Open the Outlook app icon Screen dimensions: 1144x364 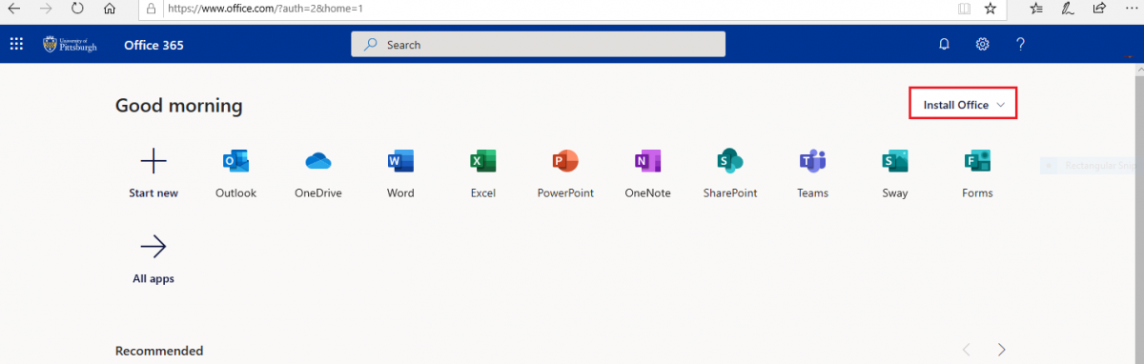point(235,162)
